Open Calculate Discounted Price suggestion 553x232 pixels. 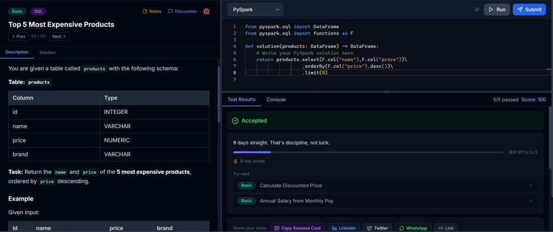pos(385,185)
